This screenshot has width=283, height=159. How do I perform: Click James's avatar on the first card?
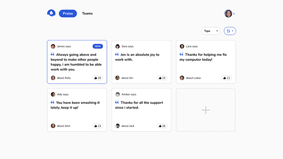coord(53,46)
